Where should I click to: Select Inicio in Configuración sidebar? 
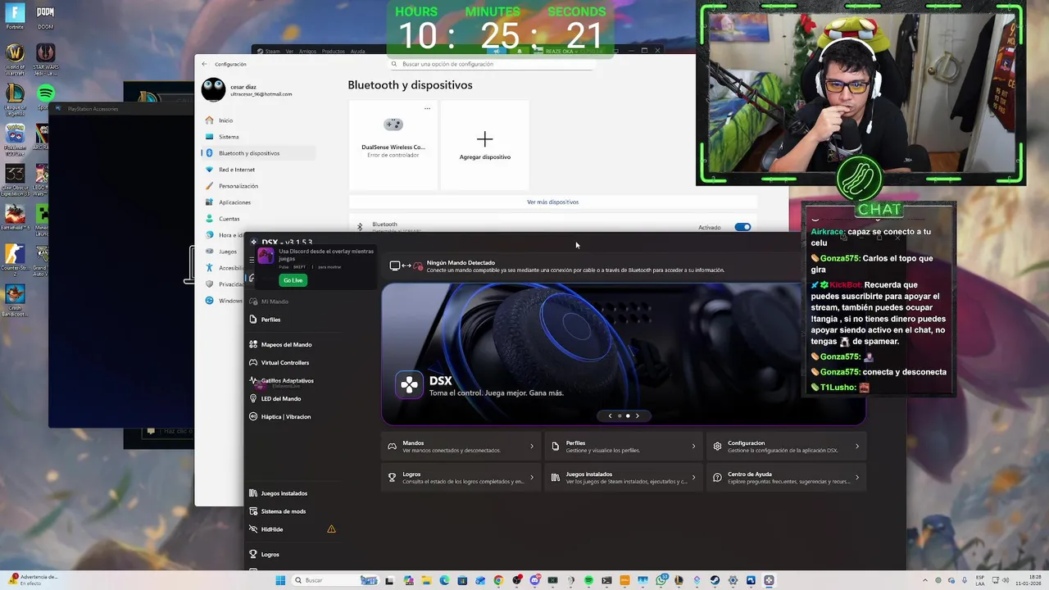pos(225,120)
